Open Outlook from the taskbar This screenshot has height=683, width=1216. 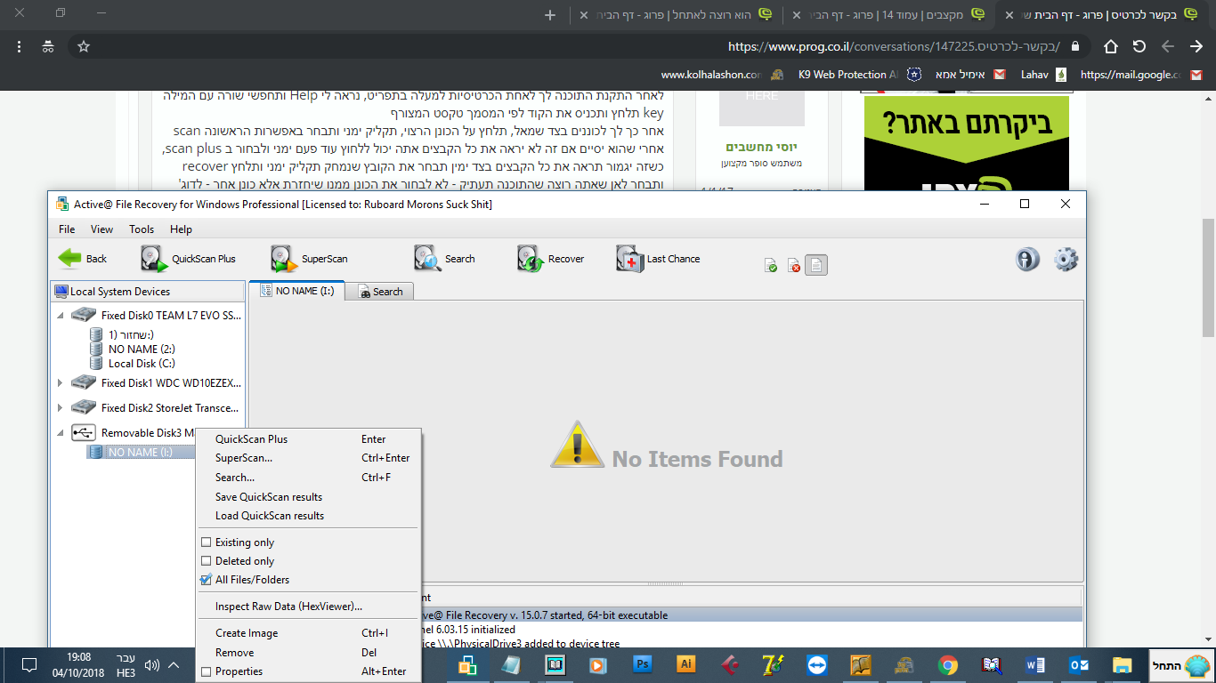[1079, 664]
